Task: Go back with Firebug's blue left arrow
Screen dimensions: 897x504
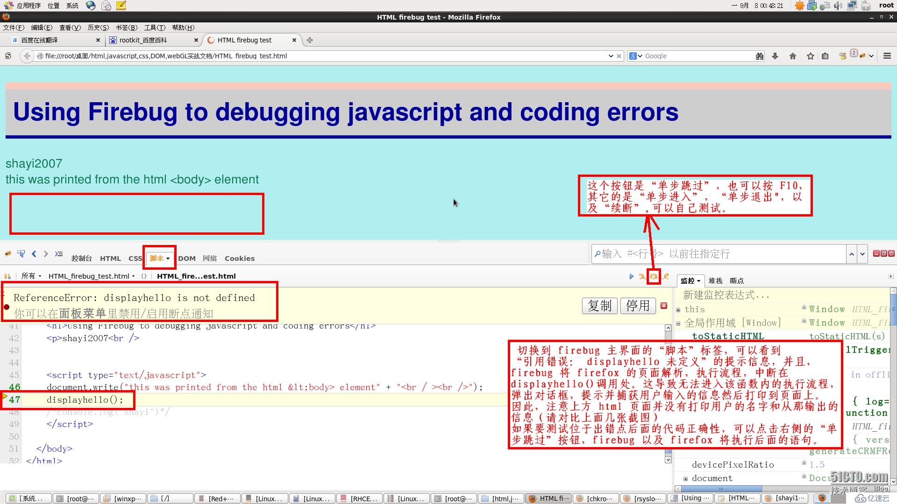Action: tap(34, 254)
